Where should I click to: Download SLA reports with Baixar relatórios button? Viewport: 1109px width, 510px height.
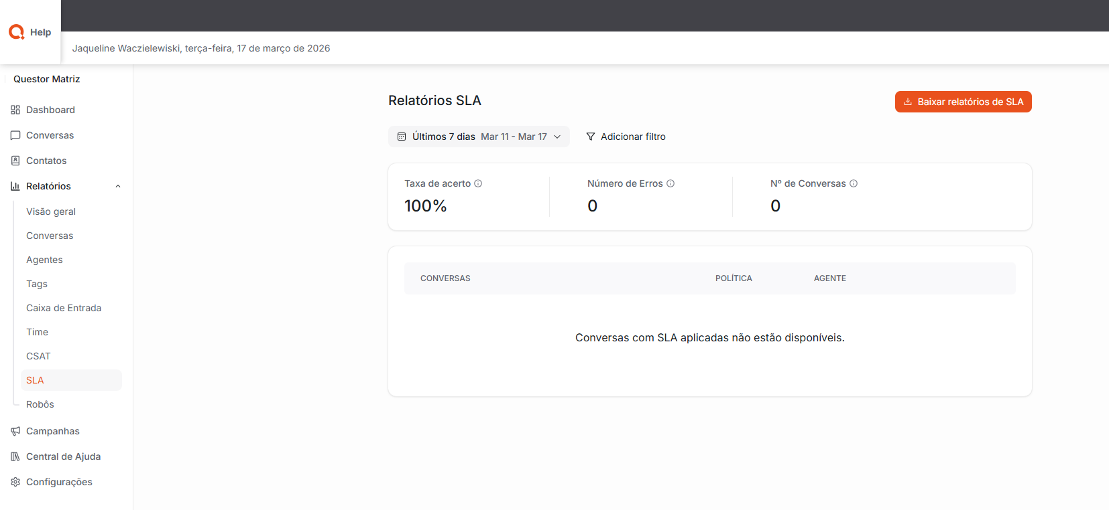(963, 102)
